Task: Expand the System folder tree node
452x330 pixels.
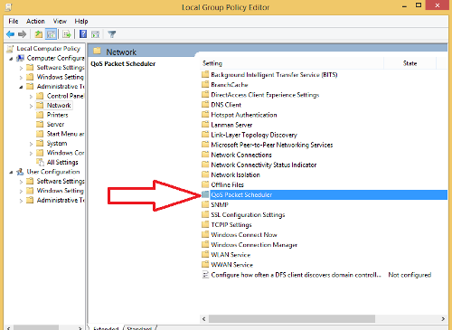Action: (x=31, y=144)
